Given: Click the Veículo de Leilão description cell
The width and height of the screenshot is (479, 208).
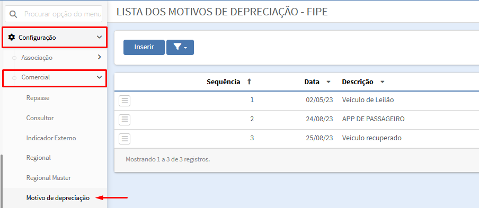Looking at the screenshot, I should coord(368,100).
